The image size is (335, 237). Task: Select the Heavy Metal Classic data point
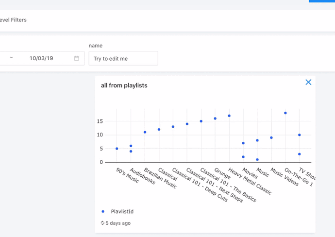[229, 116]
